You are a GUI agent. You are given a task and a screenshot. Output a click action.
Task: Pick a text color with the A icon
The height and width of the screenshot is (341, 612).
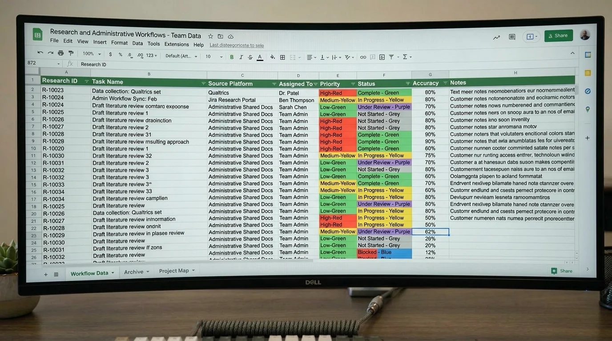click(x=260, y=57)
